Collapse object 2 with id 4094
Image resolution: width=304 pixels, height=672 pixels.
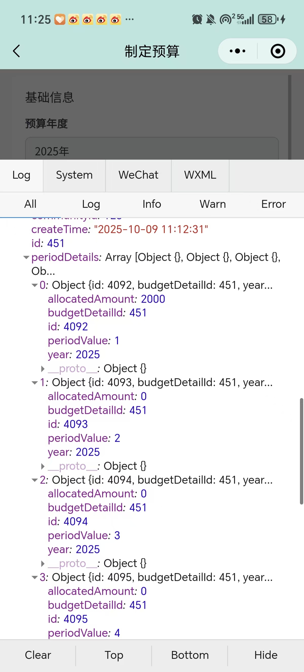(34, 480)
